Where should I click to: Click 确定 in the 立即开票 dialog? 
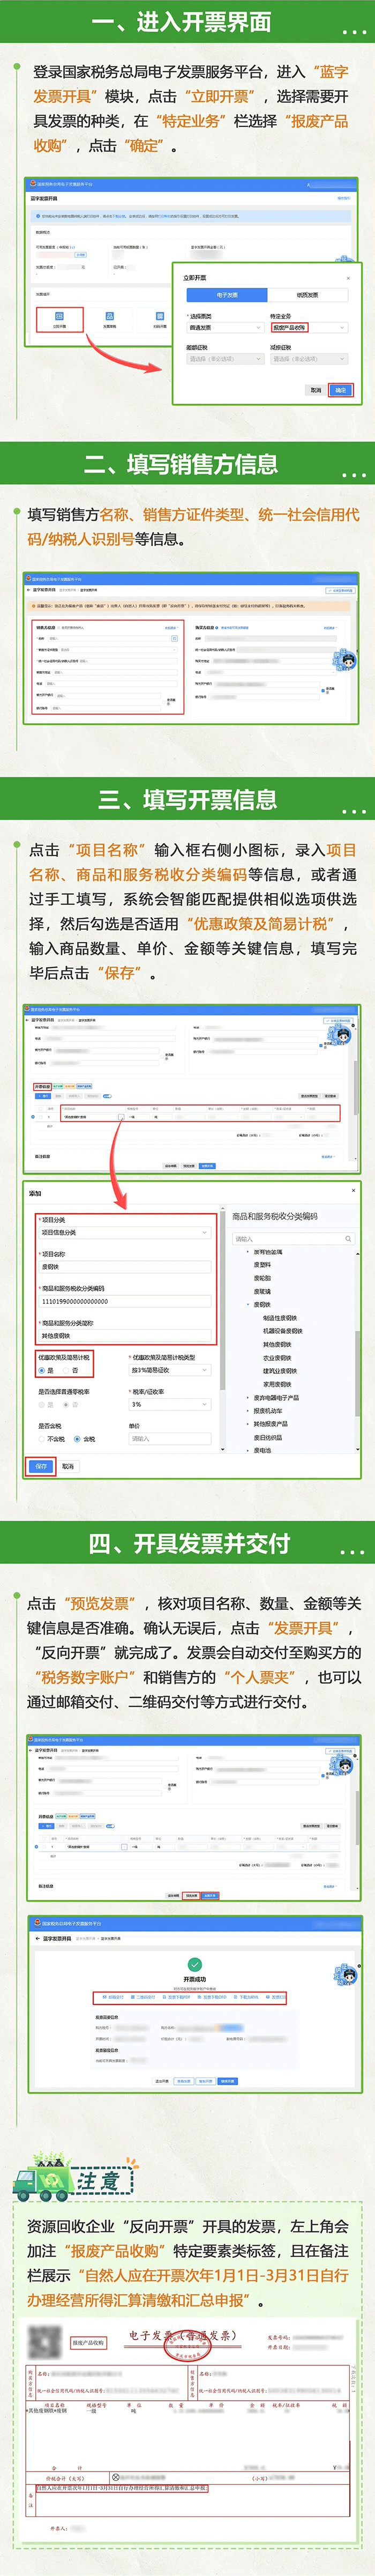point(340,390)
